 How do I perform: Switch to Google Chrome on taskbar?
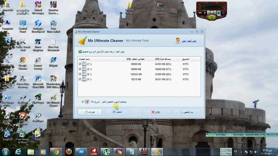[x=56, y=152]
